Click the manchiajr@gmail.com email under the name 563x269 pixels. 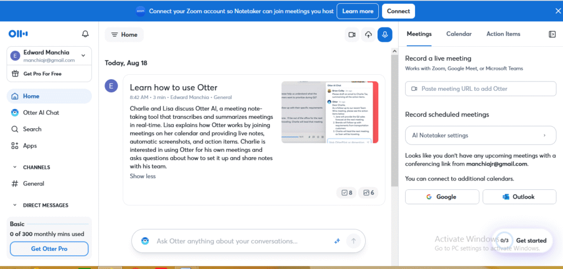[49, 61]
